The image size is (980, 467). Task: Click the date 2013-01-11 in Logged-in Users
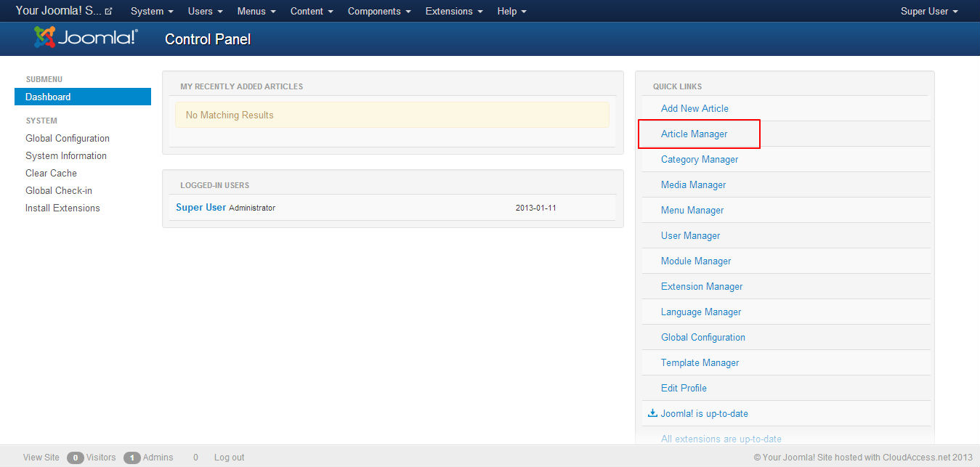pyautogui.click(x=536, y=208)
